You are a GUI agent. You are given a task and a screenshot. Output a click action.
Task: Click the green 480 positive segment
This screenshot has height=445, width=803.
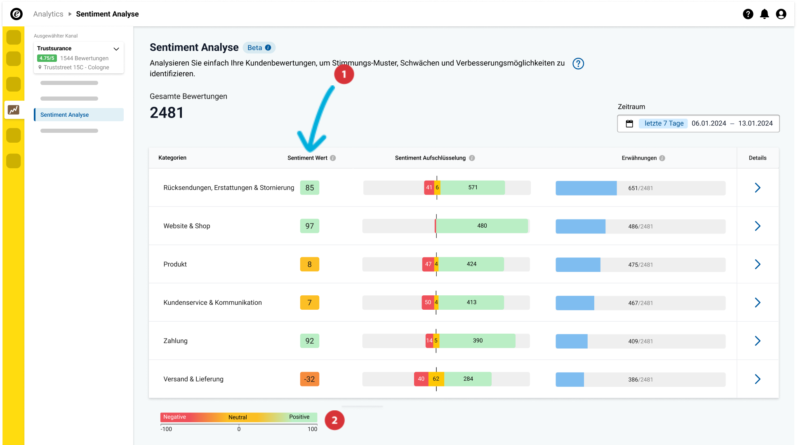[x=482, y=226]
